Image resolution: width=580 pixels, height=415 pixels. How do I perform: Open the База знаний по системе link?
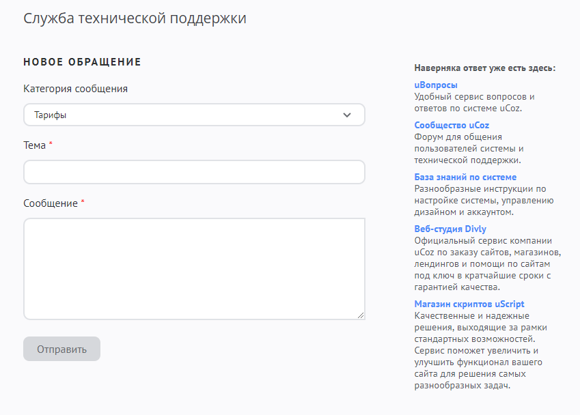465,177
